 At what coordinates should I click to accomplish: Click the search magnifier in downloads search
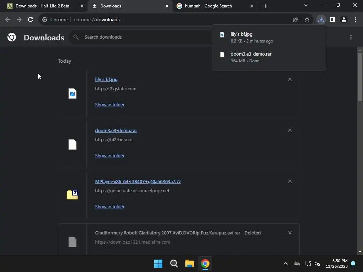pos(76,37)
